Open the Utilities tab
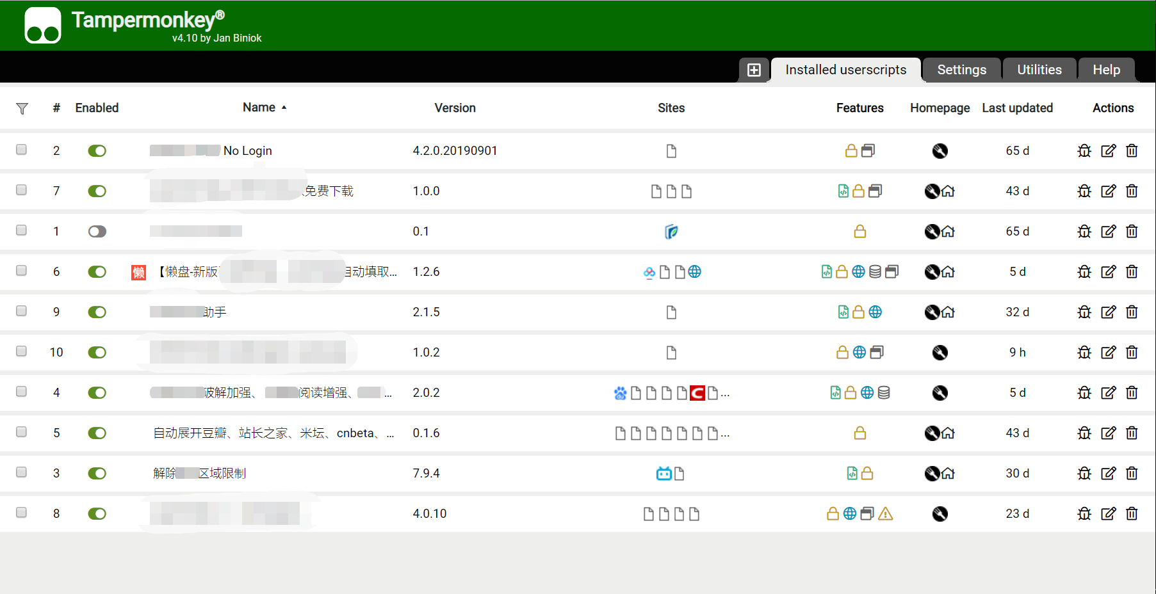 tap(1039, 70)
